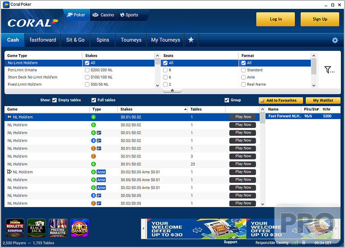The image size is (345, 248).
Task: Open the Tourneys tab
Action: pos(131,40)
